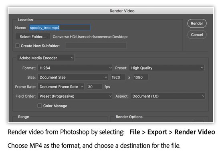Expand the Preset (Progressive) field order dropdown
Viewport: 222px width, 160px height.
pyautogui.click(x=75, y=96)
